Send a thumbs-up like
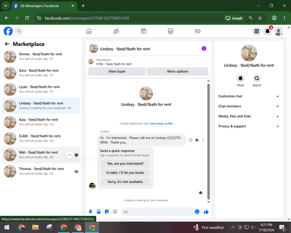Screen dimensions: 291x233 tap(206, 211)
